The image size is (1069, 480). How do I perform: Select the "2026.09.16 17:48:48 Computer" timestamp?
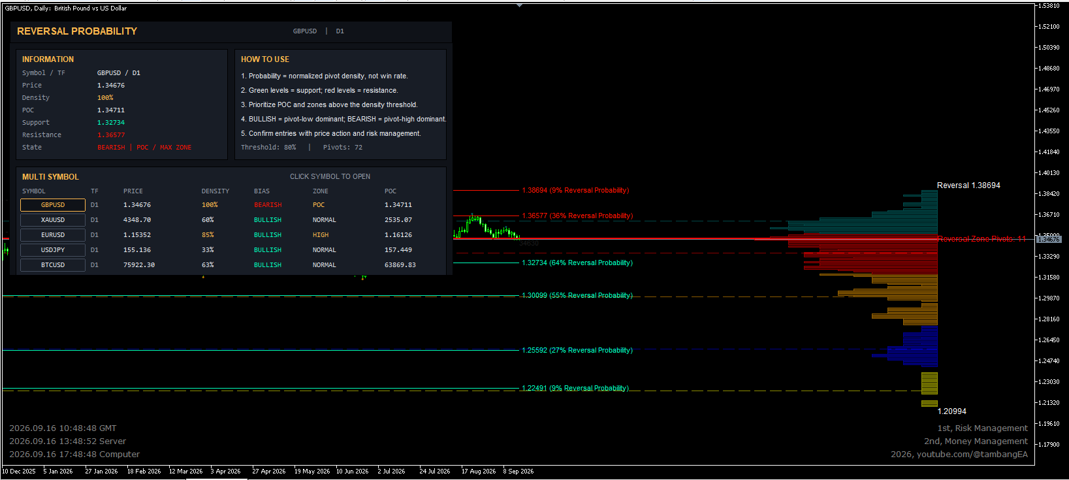pyautogui.click(x=74, y=455)
